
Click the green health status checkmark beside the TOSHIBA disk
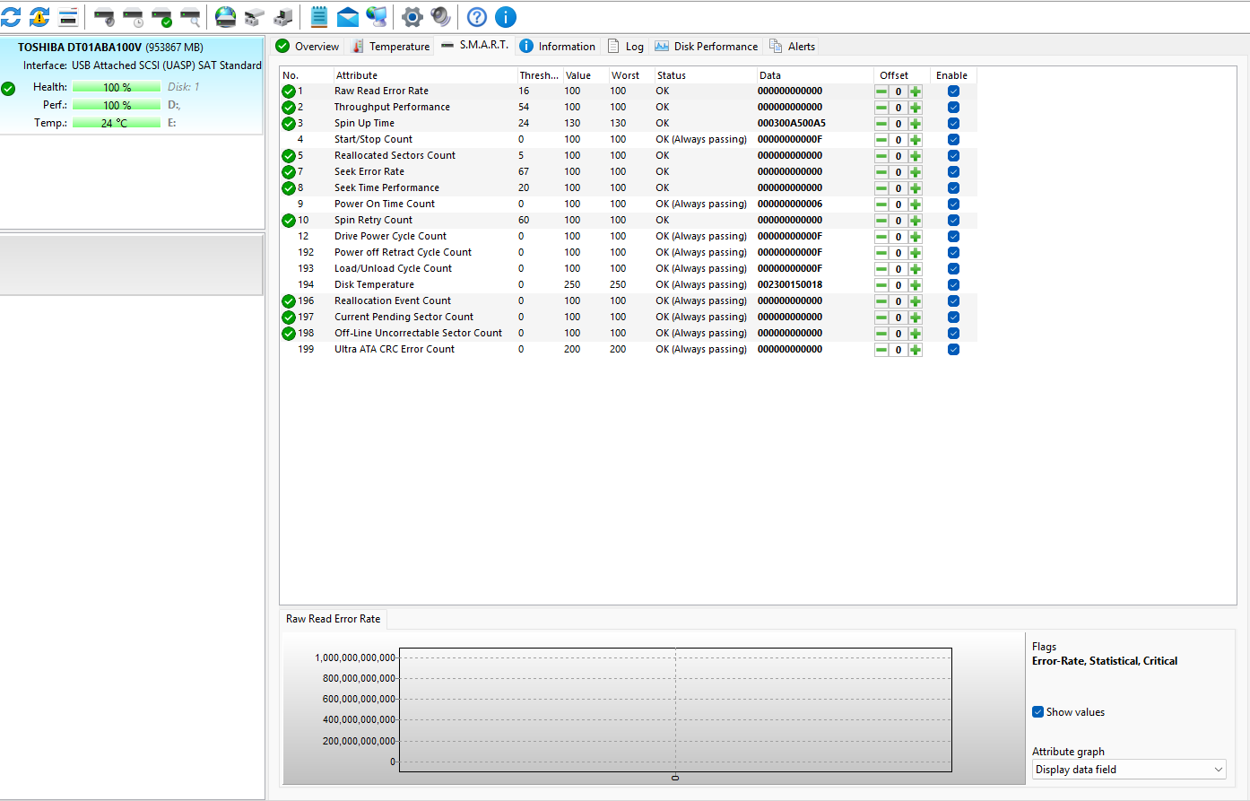pos(8,89)
